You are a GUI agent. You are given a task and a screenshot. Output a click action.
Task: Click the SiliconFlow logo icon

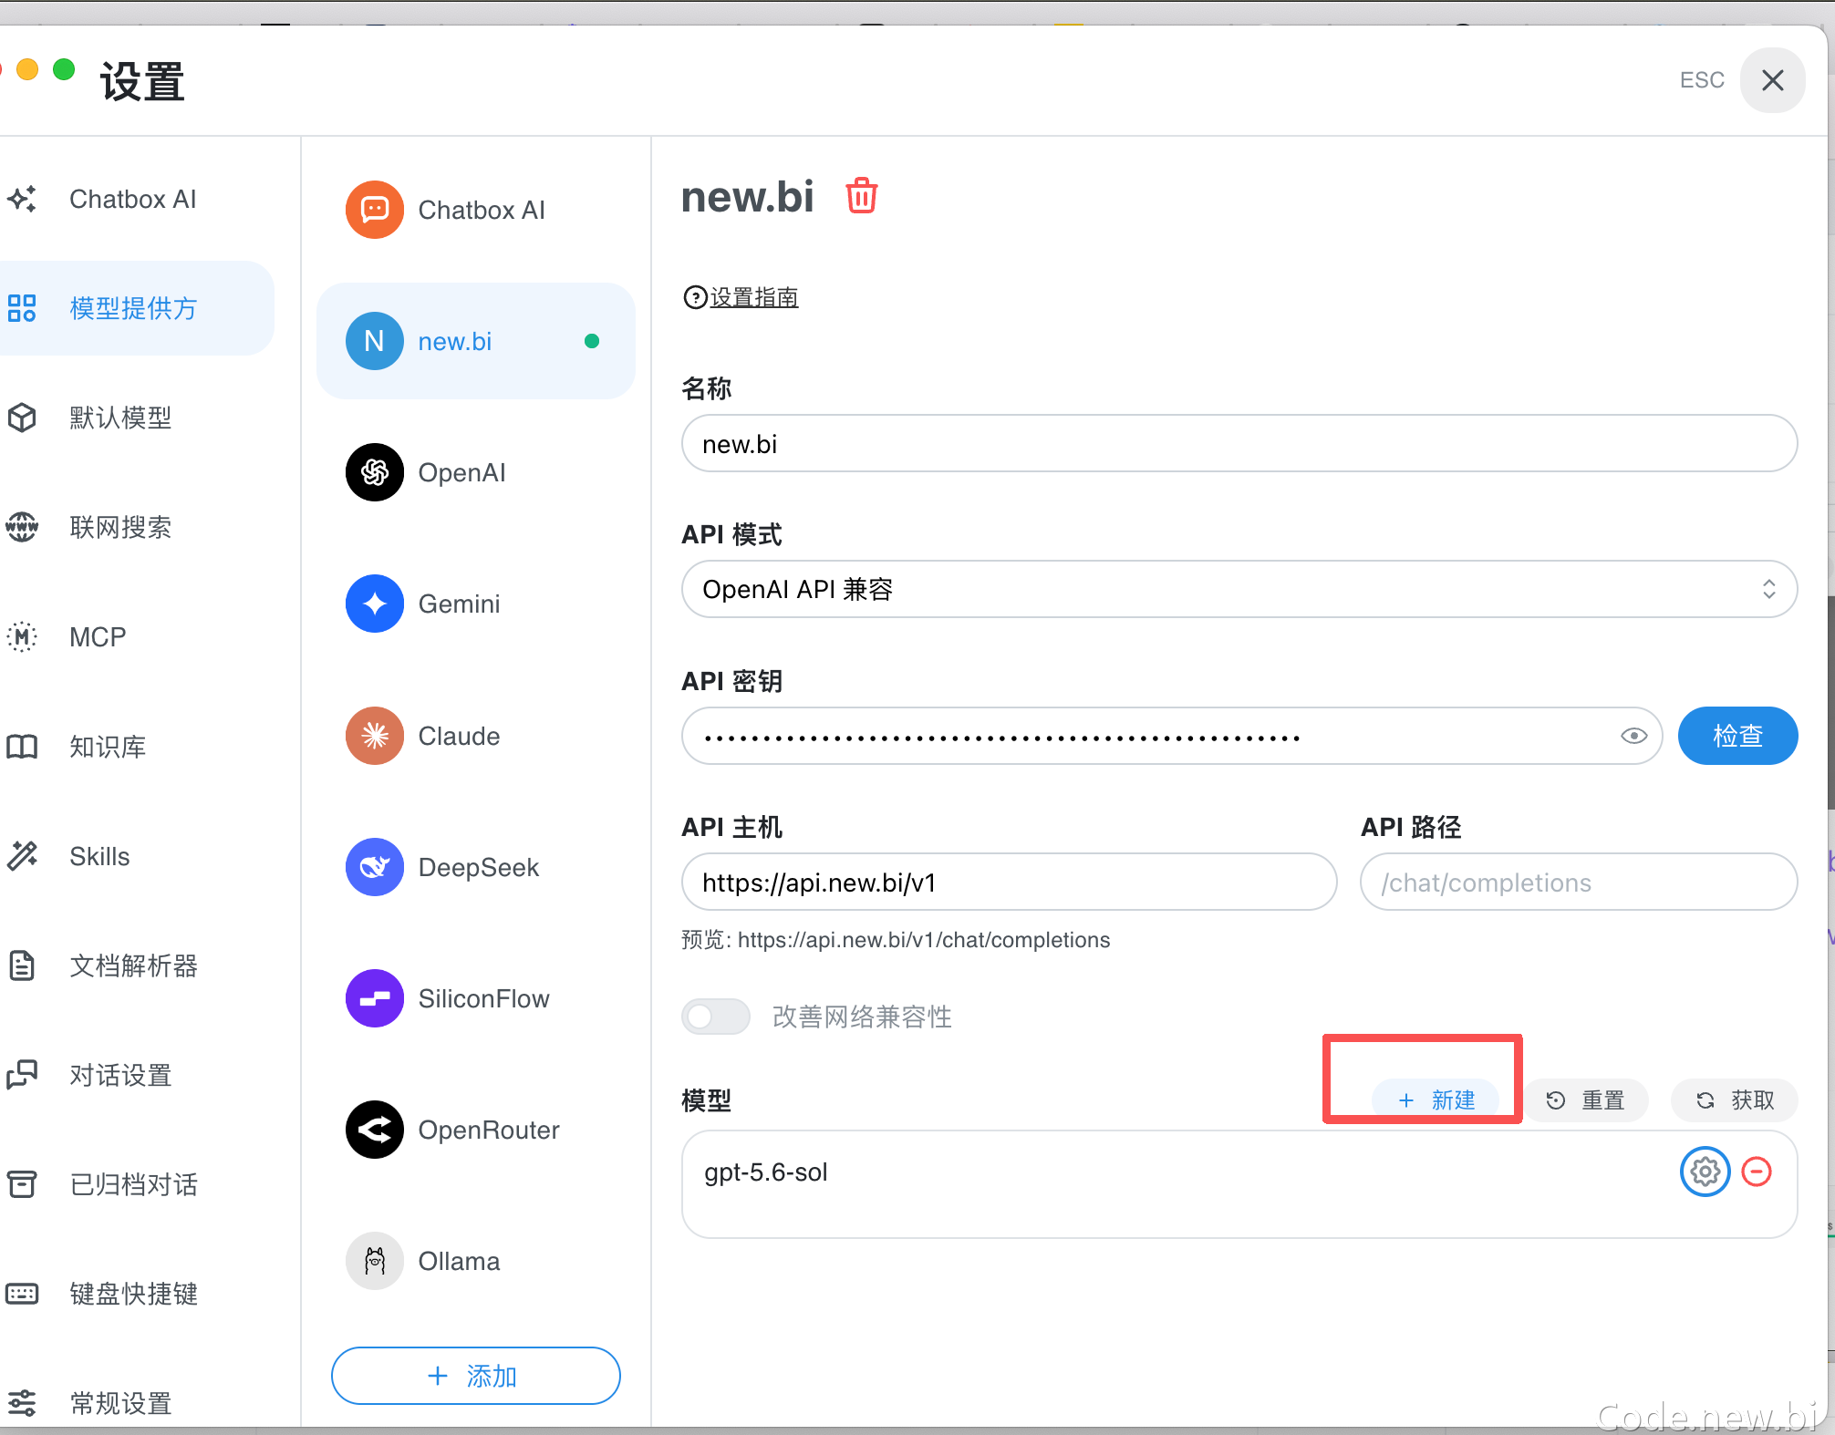(374, 998)
